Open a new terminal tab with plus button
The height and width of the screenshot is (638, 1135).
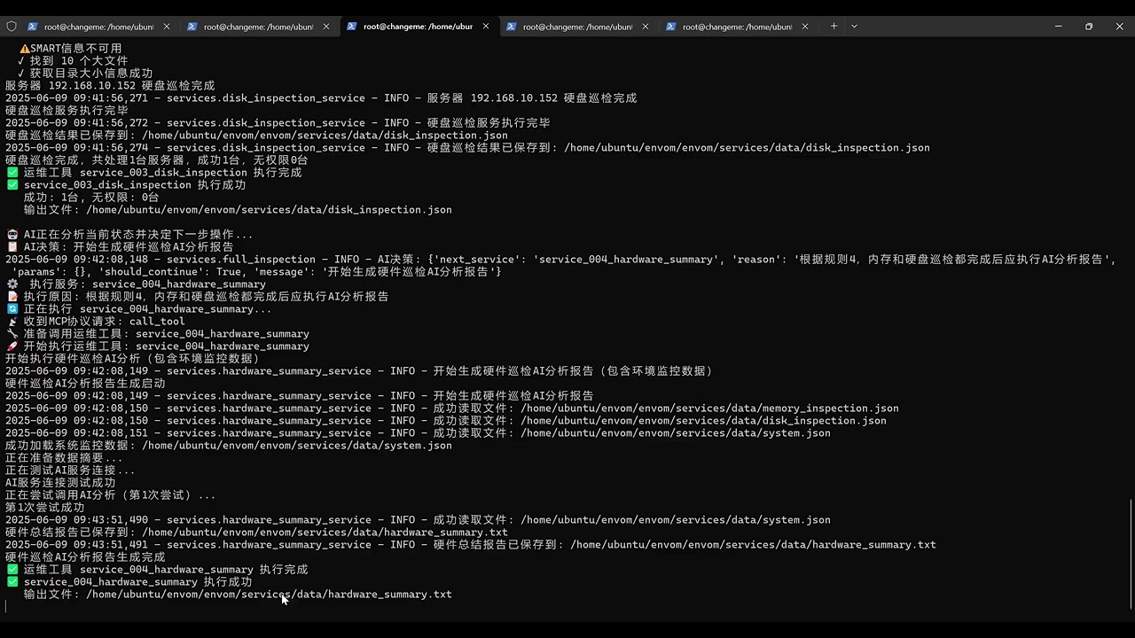click(834, 27)
